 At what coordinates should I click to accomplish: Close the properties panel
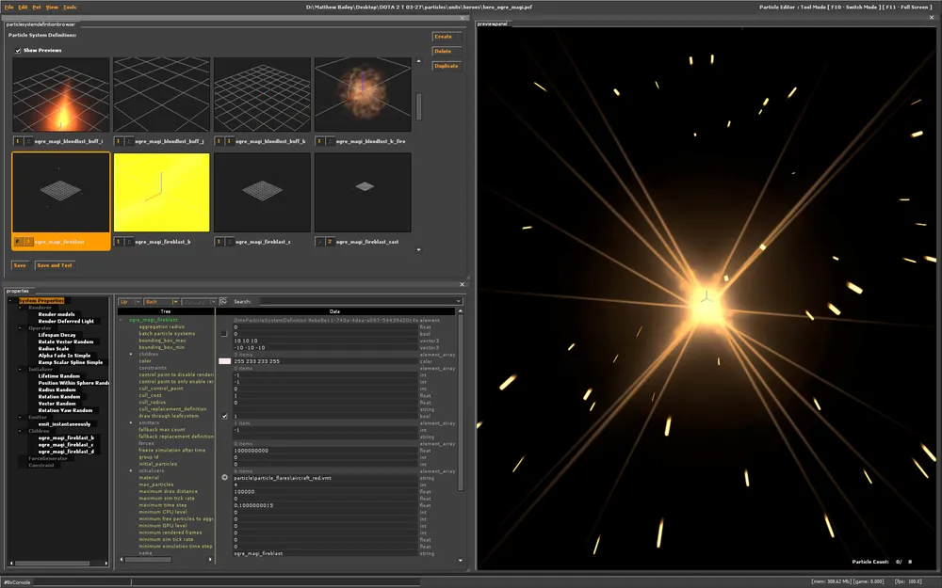[x=462, y=283]
